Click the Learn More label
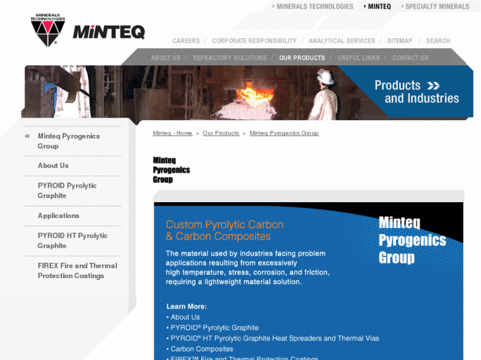 [187, 306]
